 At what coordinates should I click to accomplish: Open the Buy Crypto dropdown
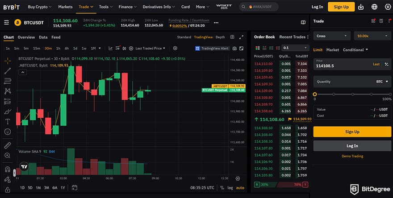point(40,7)
